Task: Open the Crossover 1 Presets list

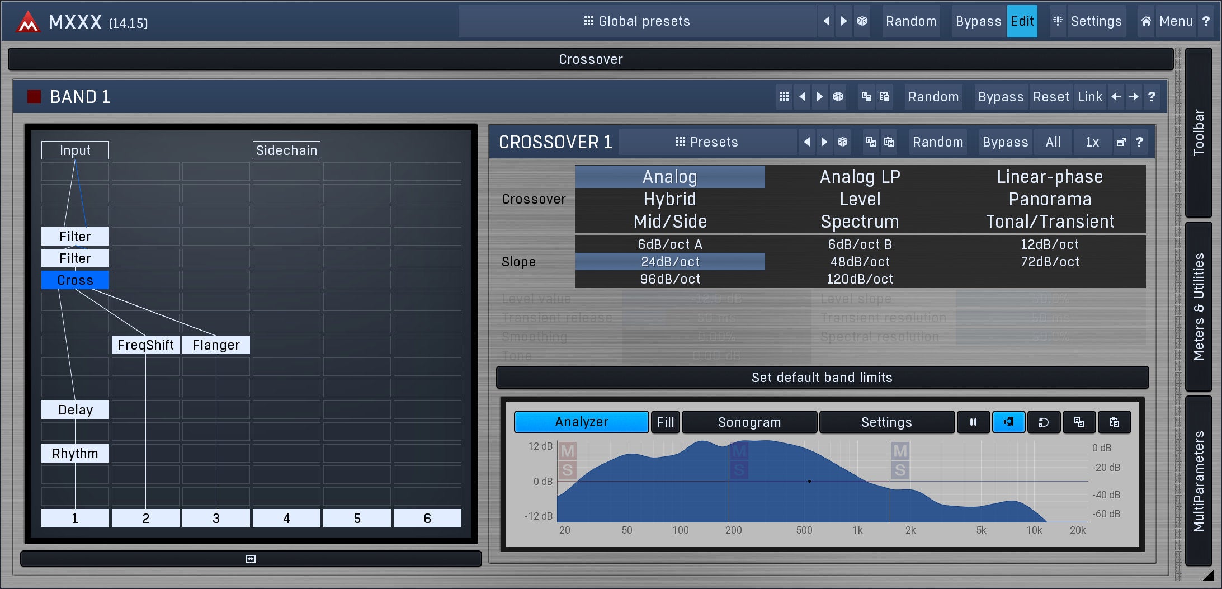Action: click(707, 142)
